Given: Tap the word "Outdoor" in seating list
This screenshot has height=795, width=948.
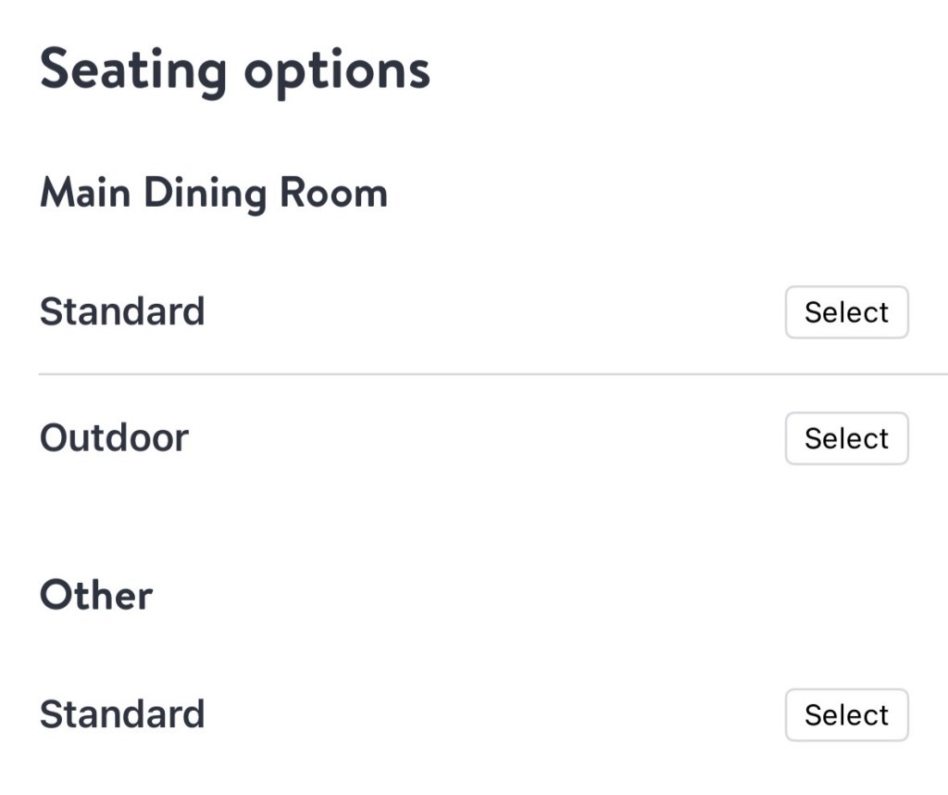Looking at the screenshot, I should coord(114,437).
